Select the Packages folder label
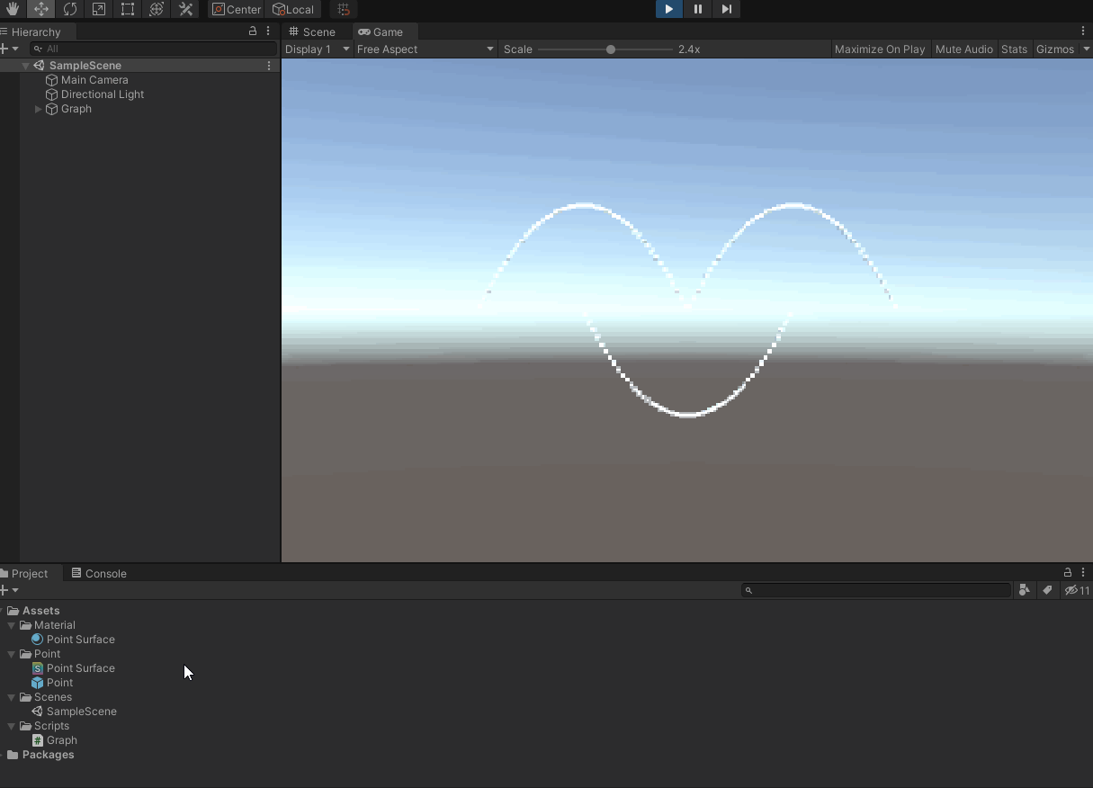 pos(48,755)
